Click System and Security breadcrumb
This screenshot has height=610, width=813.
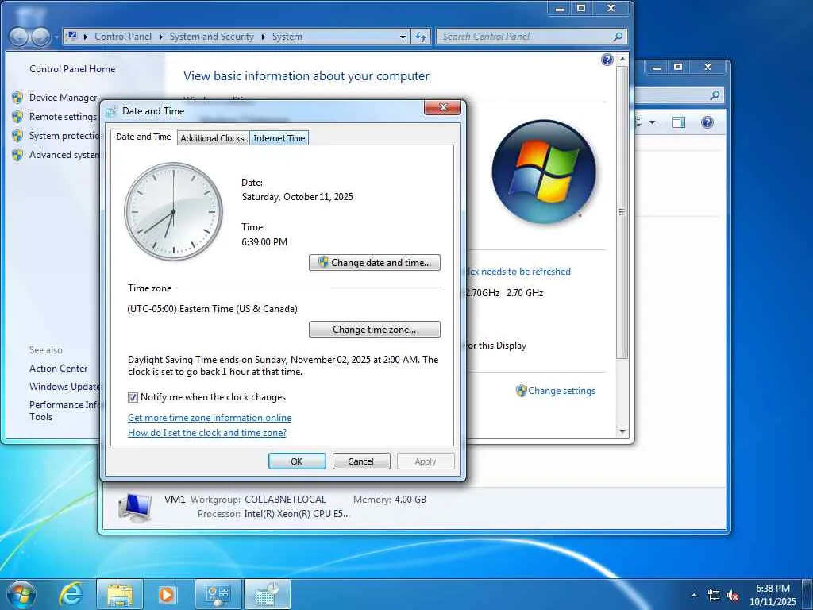click(211, 37)
